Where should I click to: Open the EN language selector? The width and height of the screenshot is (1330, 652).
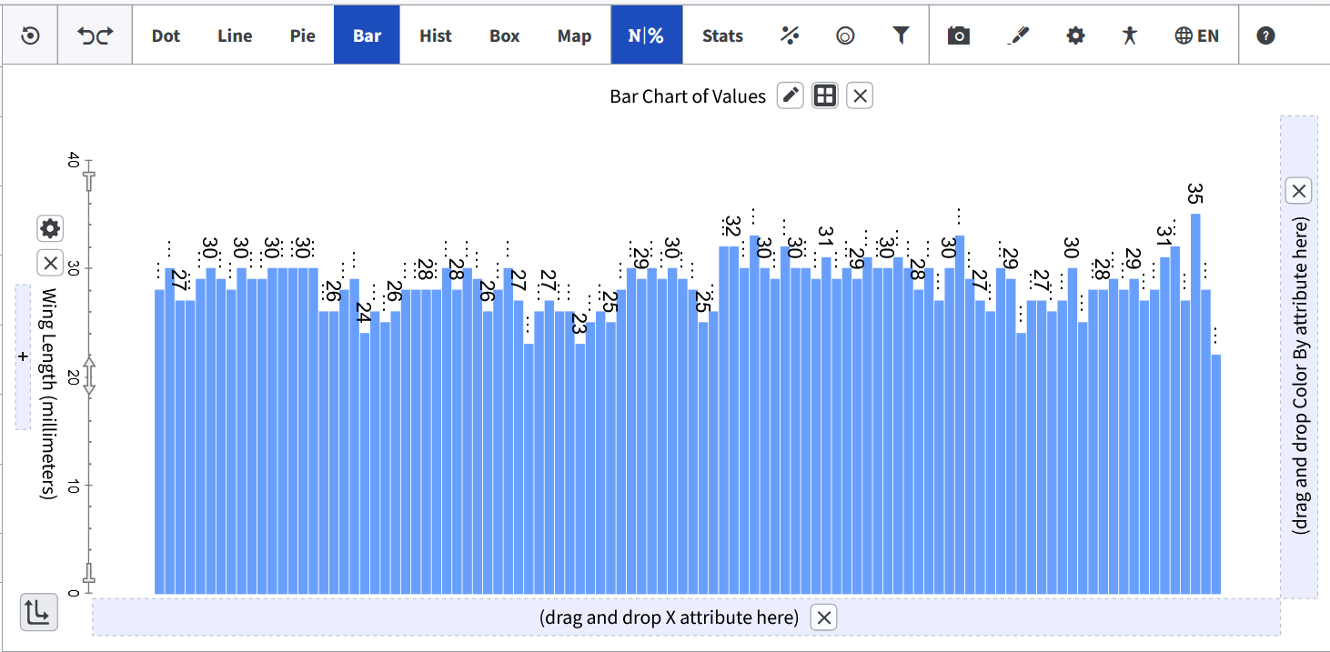pyautogui.click(x=1197, y=35)
